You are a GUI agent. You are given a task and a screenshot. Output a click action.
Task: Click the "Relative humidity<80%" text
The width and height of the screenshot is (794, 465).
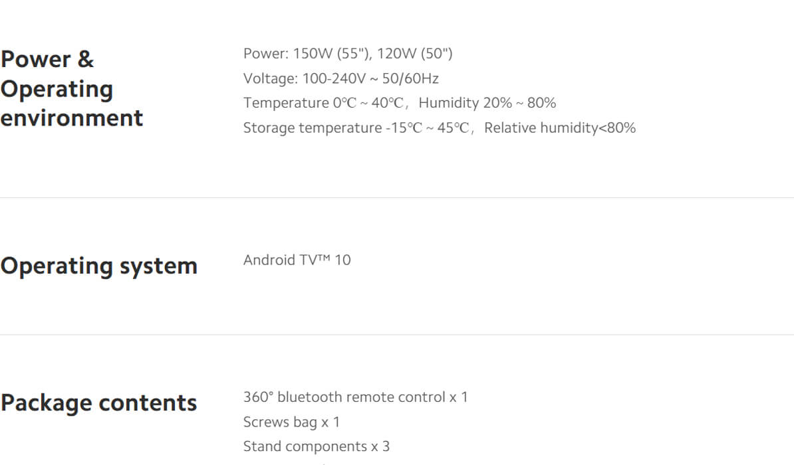point(559,128)
